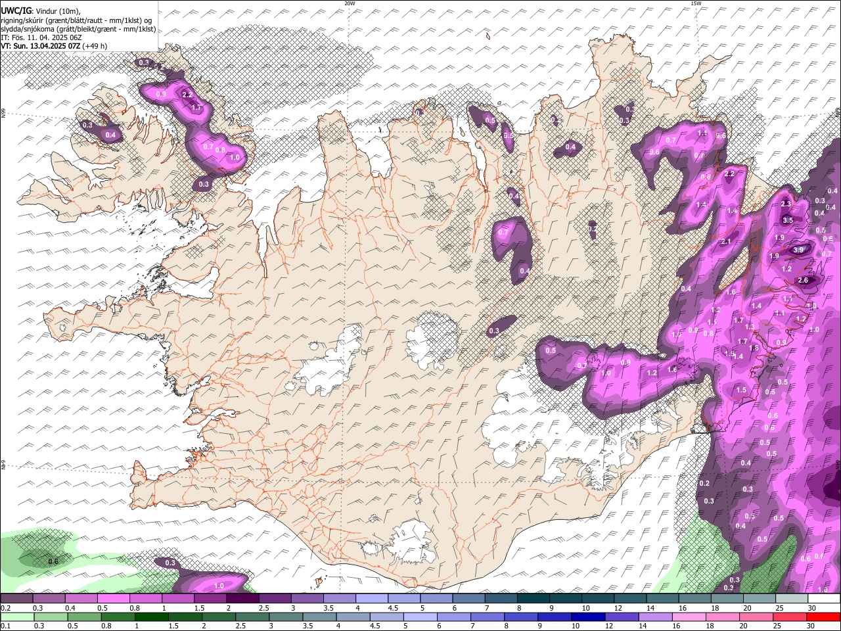Click the white 30 swatch ending the snow legend
Image resolution: width=841 pixels, height=631 pixels.
point(823,599)
